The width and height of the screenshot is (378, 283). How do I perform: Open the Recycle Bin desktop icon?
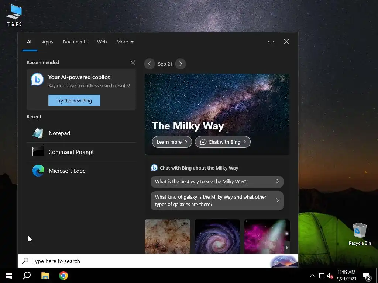point(360,234)
